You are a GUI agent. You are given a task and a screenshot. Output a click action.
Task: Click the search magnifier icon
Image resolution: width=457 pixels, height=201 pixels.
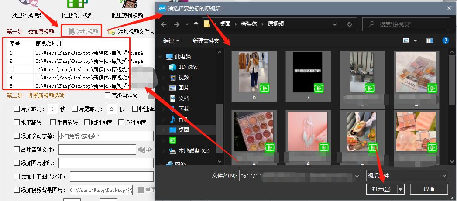(371, 24)
